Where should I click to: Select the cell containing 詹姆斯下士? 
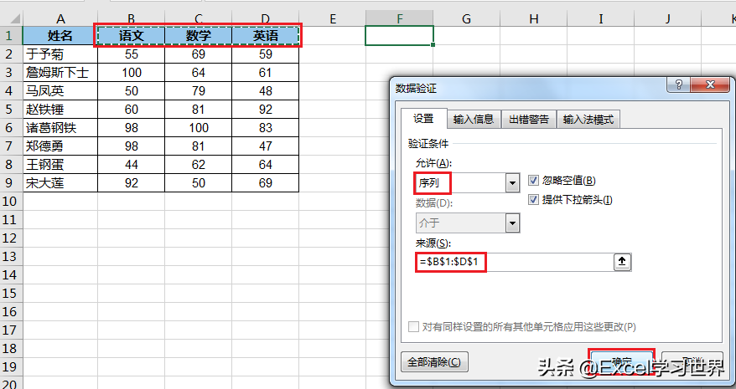click(60, 73)
